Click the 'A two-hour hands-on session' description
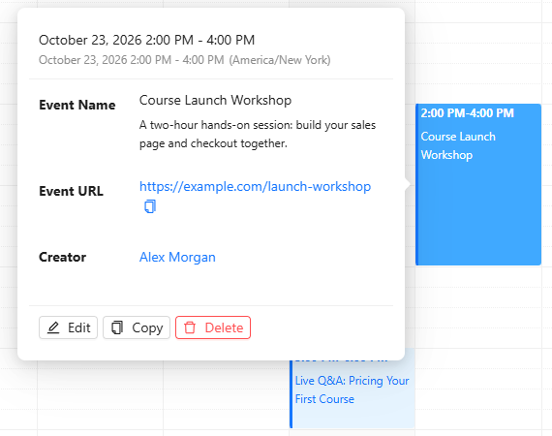This screenshot has height=436, width=552. coord(258,134)
